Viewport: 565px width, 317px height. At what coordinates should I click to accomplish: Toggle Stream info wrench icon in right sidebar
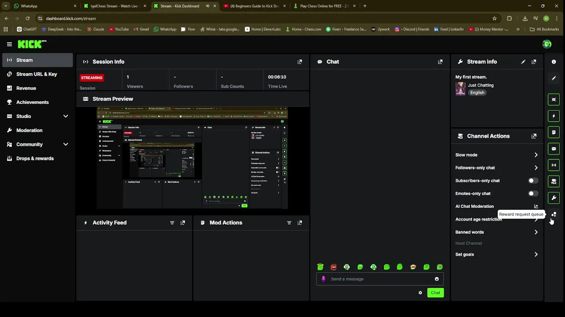(554, 198)
